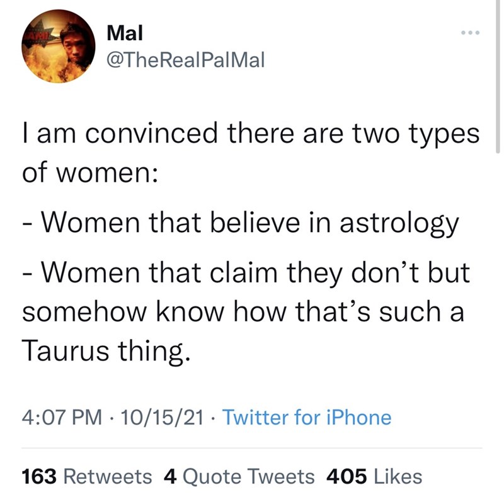Viewport: 504px width, 502px height.
Task: View the Retweets list
Action: pos(108,477)
